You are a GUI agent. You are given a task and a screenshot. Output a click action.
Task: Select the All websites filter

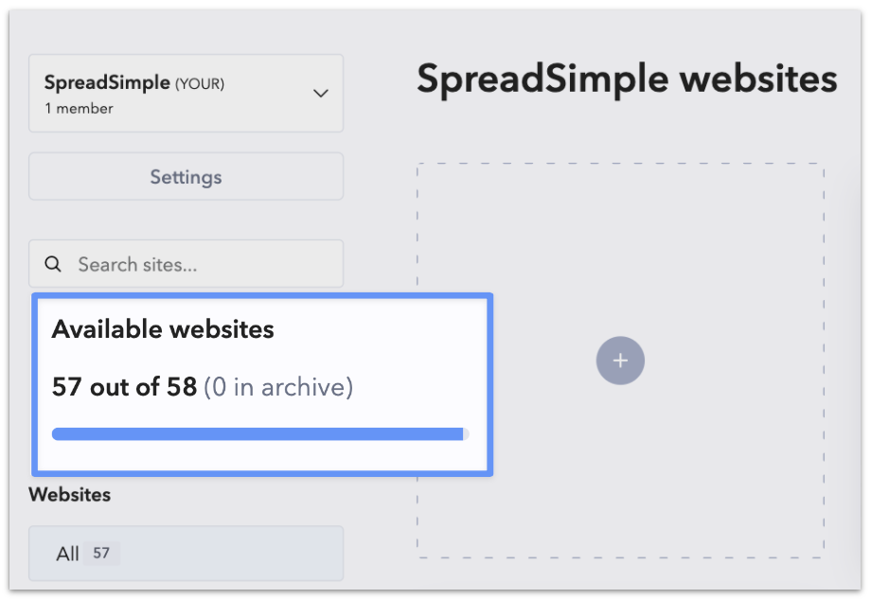[187, 554]
